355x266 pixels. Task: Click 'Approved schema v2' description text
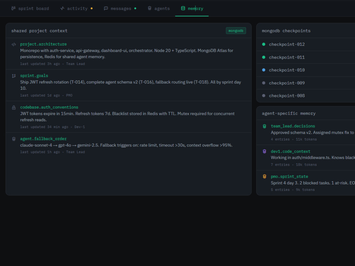(x=313, y=133)
